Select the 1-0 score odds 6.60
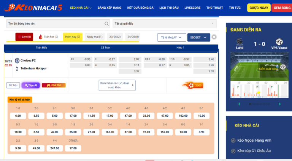The height and width of the screenshot is (161, 292). (x=18, y=116)
